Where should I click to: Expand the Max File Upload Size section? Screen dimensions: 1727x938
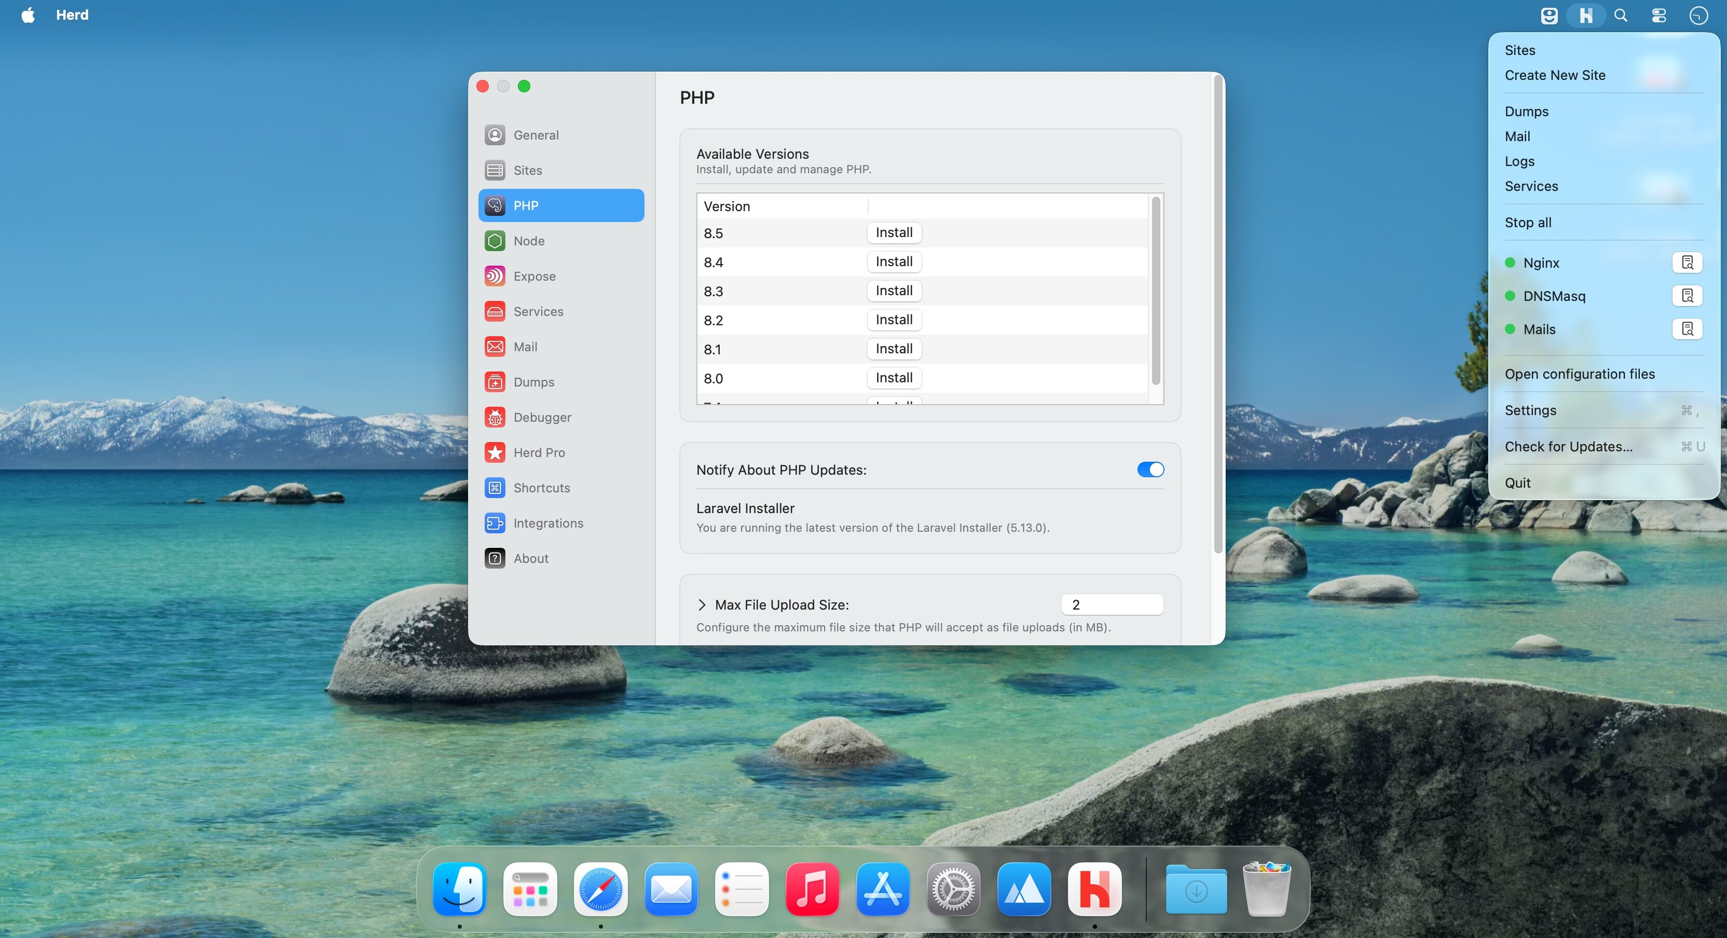702,605
